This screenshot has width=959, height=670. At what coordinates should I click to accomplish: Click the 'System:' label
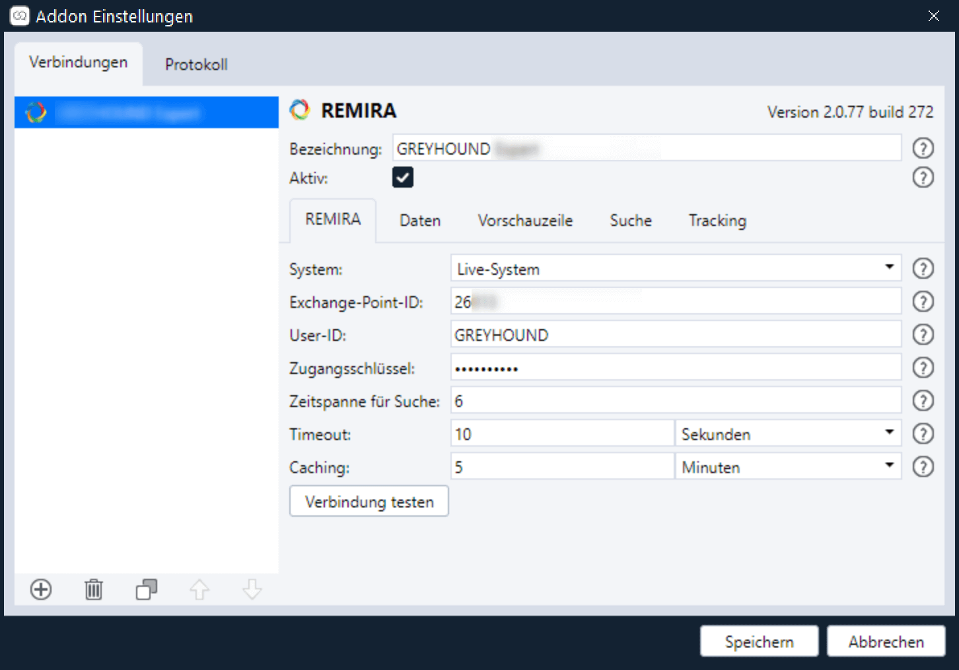[316, 270]
